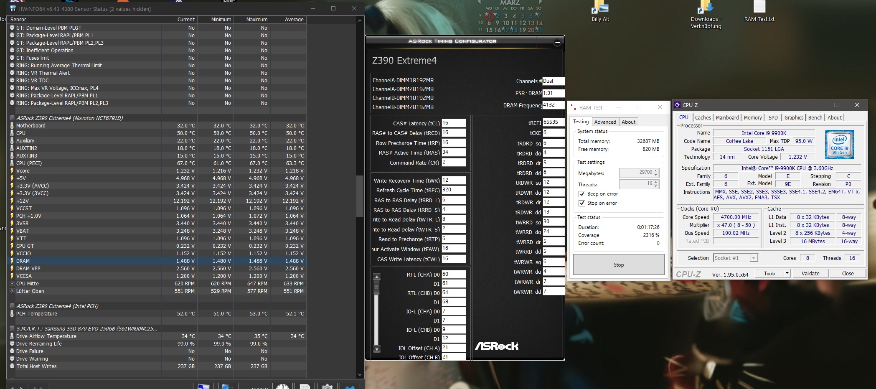Click the CPU-Z title bar icon
Screen dimensions: 876x389
pos(678,105)
